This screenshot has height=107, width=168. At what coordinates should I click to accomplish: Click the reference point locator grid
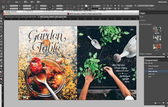tap(3, 7)
